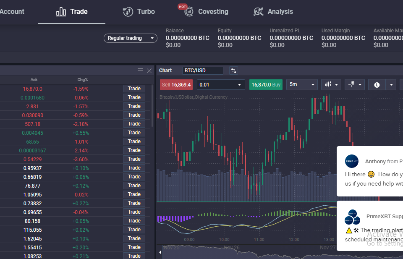The image size is (403, 259).
Task: Click the scroll-left arrow on chart navigator
Action: point(160,252)
